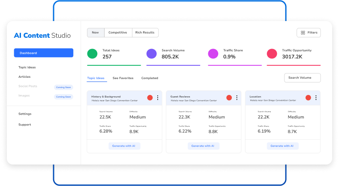
Task: Switch to the Competitive segment
Action: tap(118, 33)
